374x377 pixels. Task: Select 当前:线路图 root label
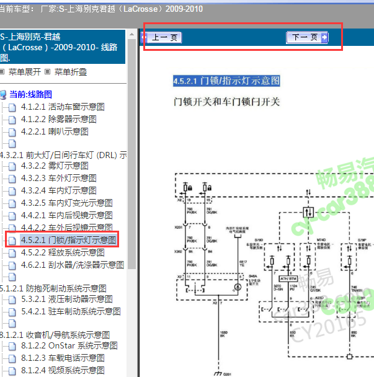click(x=30, y=94)
